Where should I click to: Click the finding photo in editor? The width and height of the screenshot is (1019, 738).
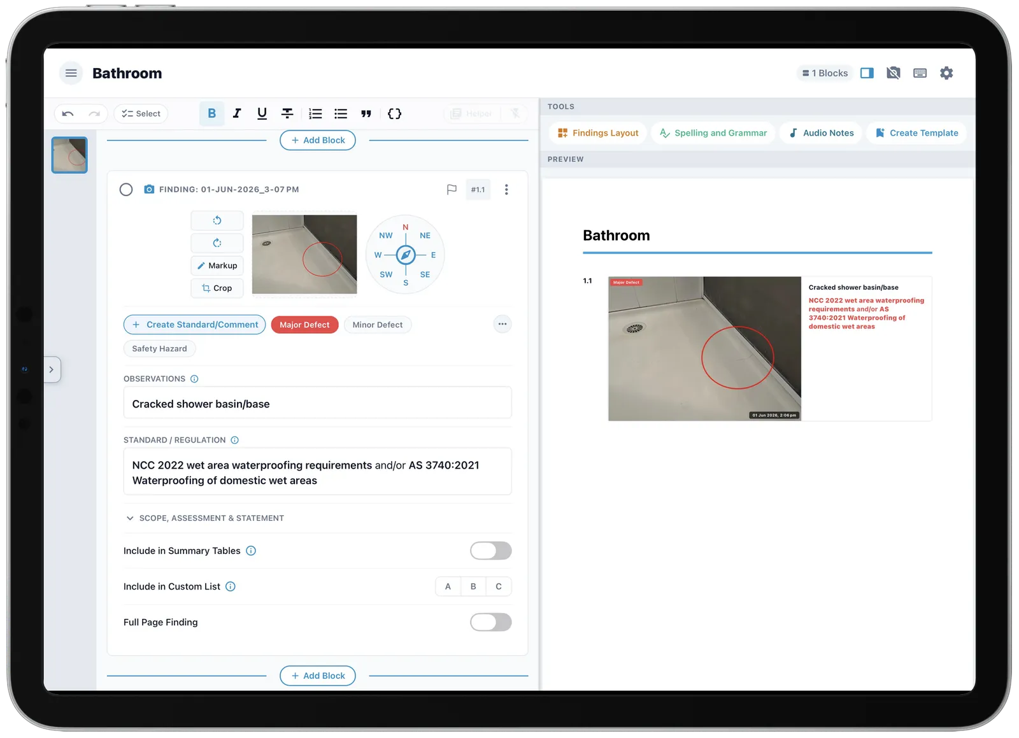304,255
